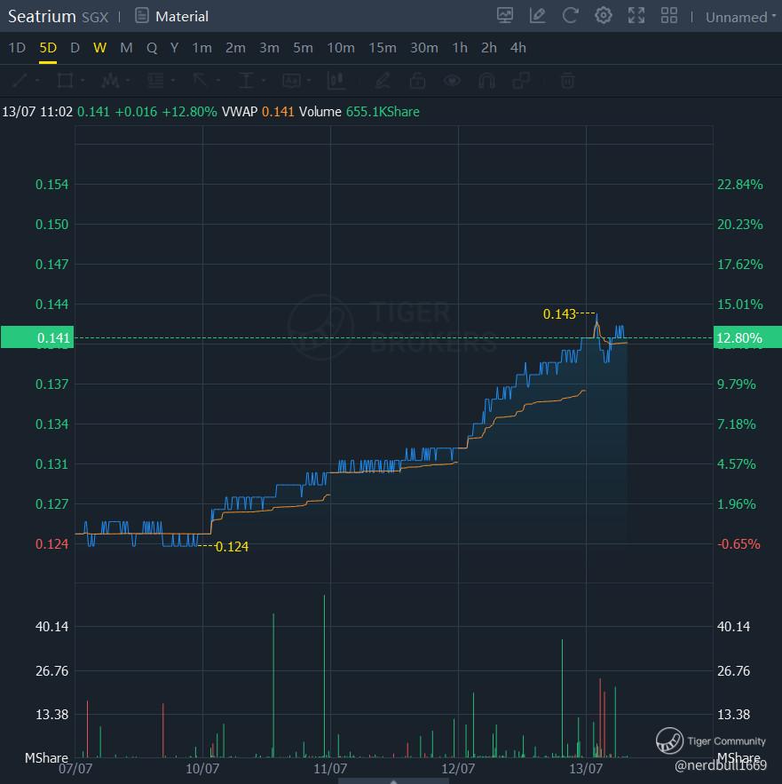The width and height of the screenshot is (782, 784).
Task: Select the rectangle shape tool
Action: pyautogui.click(x=65, y=80)
